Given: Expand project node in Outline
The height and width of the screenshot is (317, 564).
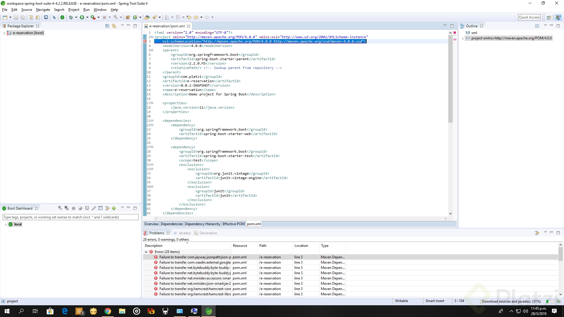Looking at the screenshot, I should point(463,38).
